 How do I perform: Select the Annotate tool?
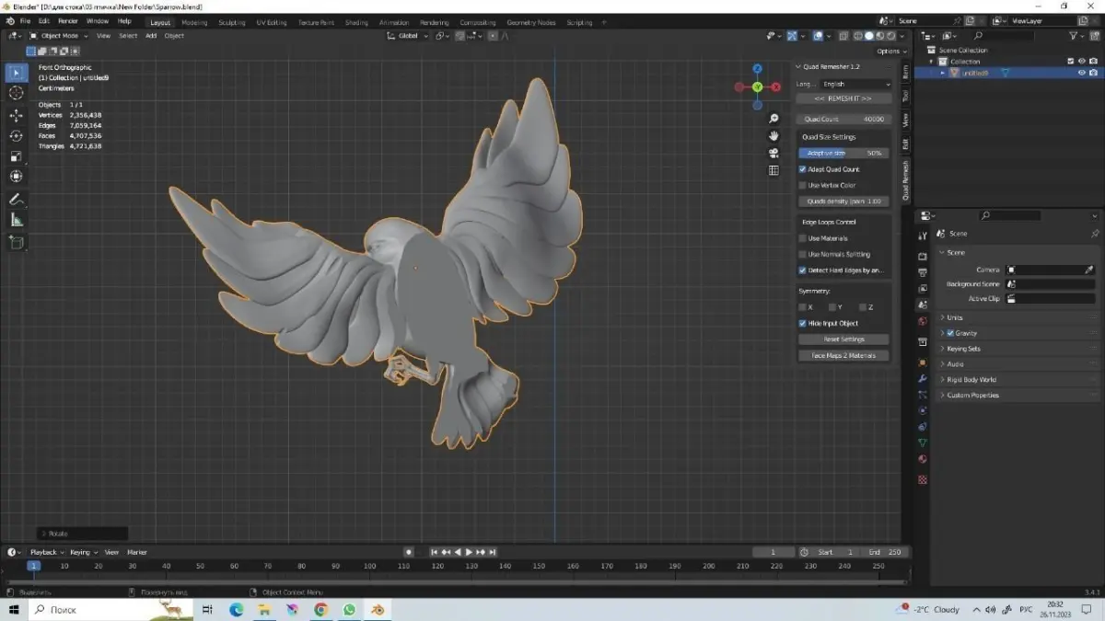[x=17, y=200]
